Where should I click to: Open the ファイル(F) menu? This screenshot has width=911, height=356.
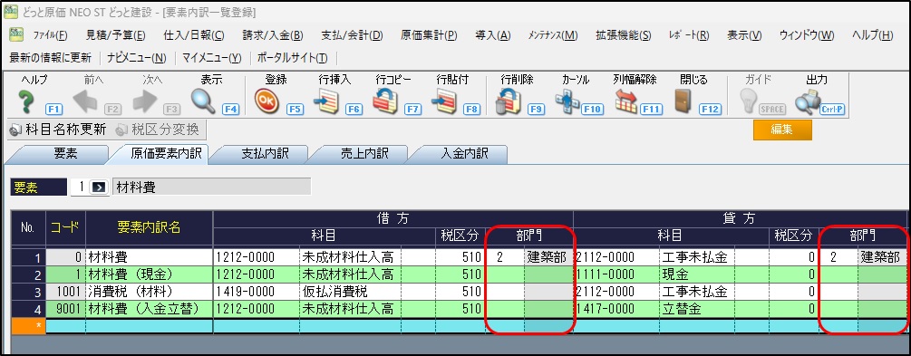(x=51, y=35)
